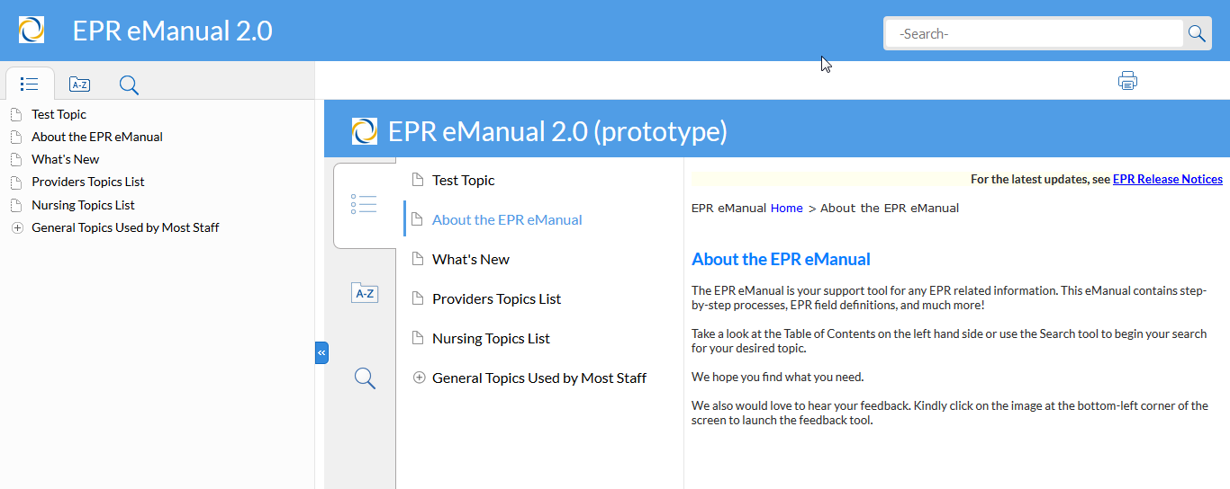Open the outer Table of Contents tab
The width and height of the screenshot is (1230, 489).
(x=29, y=84)
